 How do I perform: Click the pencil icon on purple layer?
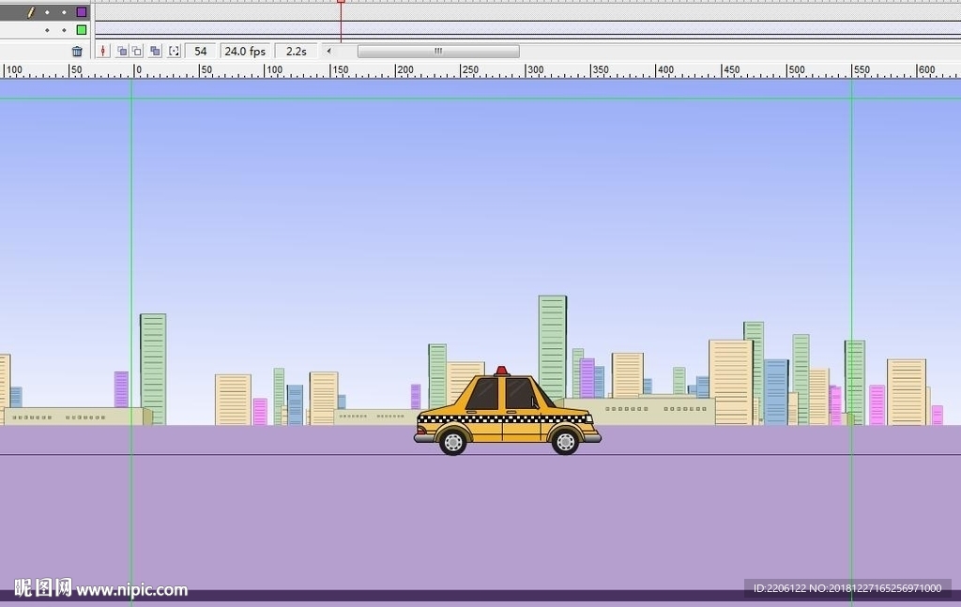[31, 11]
